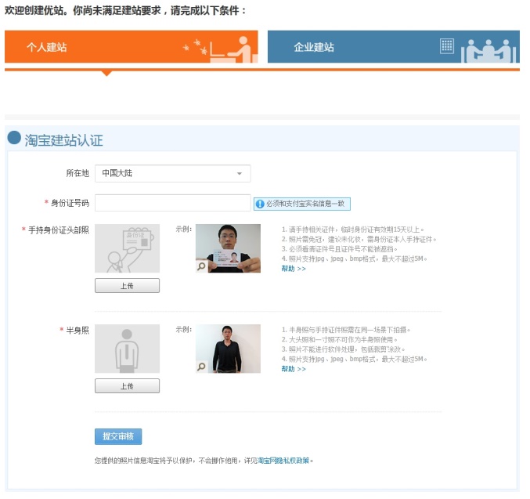Click the blue circle icon beside 淘宝建站认证

click(14, 138)
